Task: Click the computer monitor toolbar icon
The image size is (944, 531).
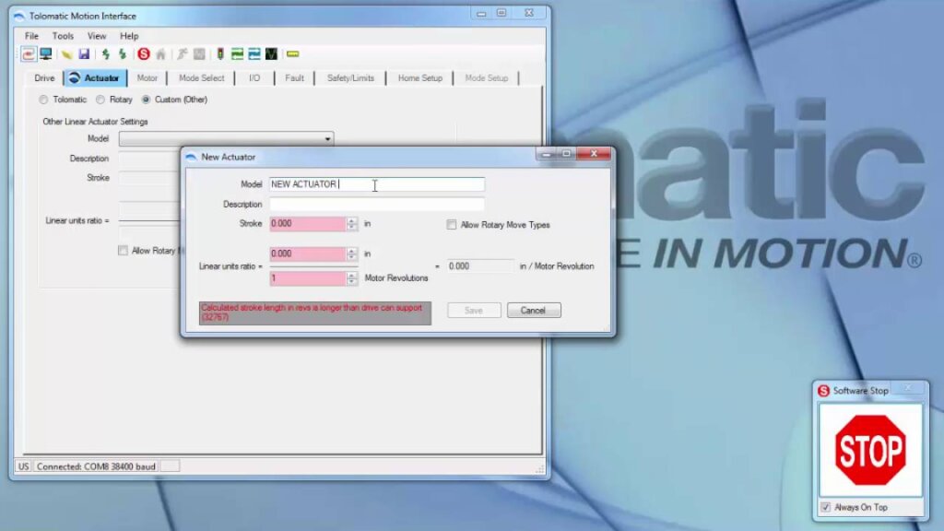Action: (x=45, y=54)
